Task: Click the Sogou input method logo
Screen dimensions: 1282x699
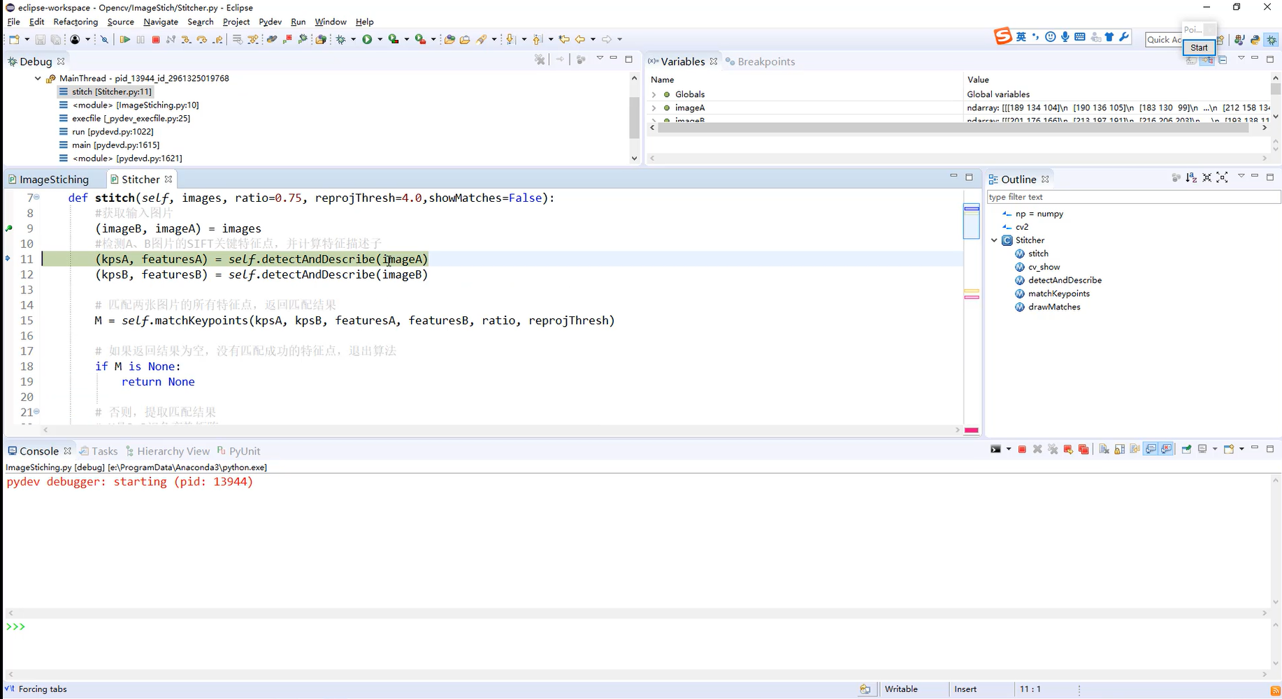Action: [x=1003, y=37]
